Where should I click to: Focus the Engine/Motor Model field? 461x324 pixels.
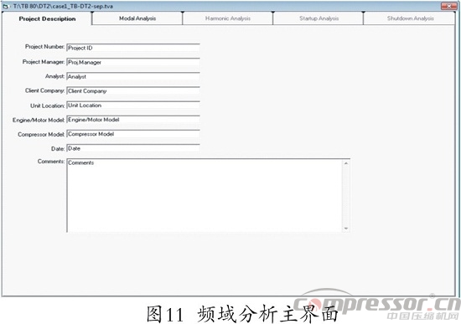pos(133,120)
